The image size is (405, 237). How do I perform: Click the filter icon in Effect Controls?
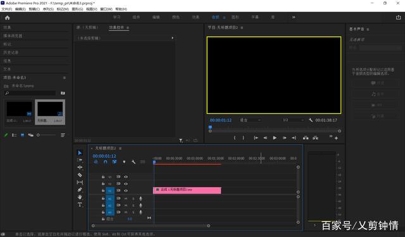(181, 140)
